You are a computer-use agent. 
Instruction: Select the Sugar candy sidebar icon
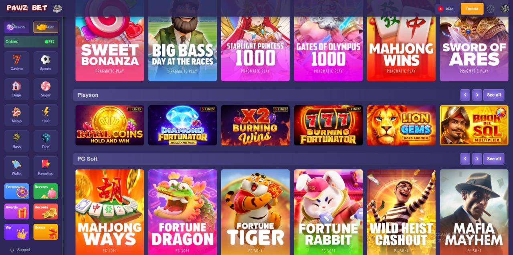[x=46, y=89]
